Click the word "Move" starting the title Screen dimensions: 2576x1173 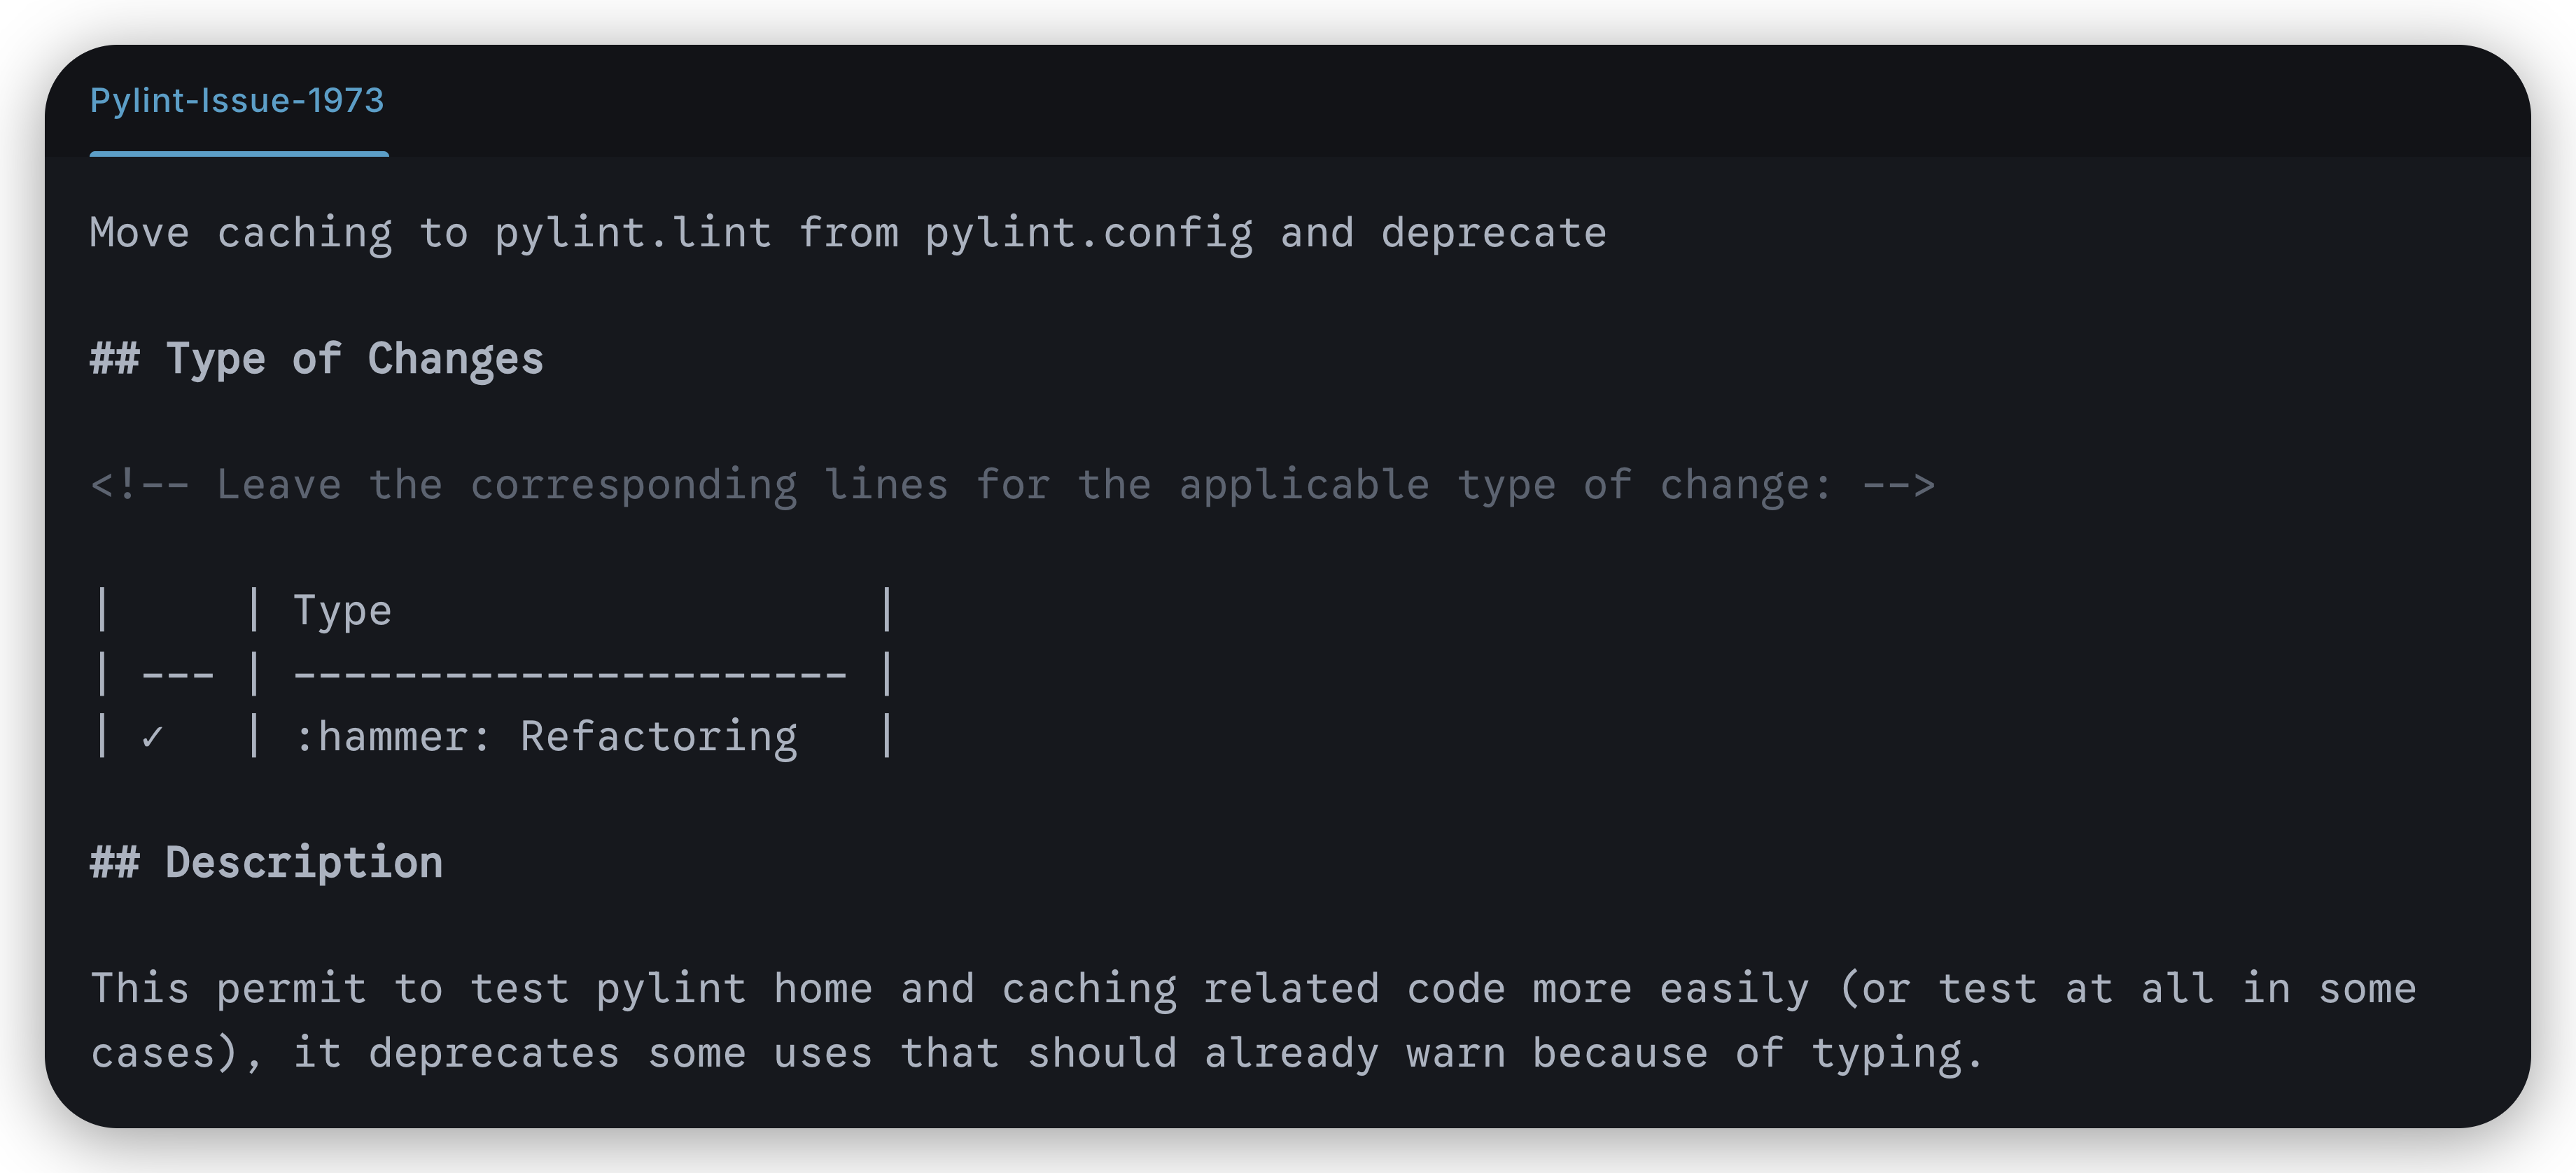tap(139, 233)
